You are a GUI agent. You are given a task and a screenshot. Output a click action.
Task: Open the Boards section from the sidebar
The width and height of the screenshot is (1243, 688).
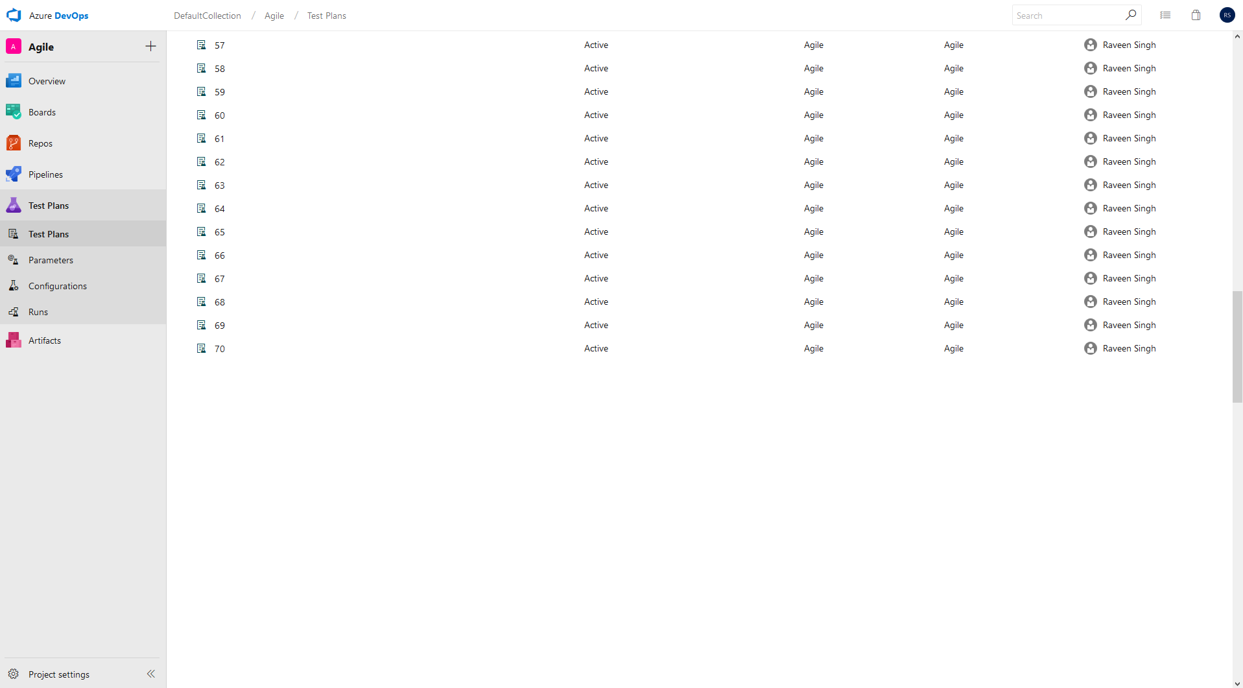[42, 112]
